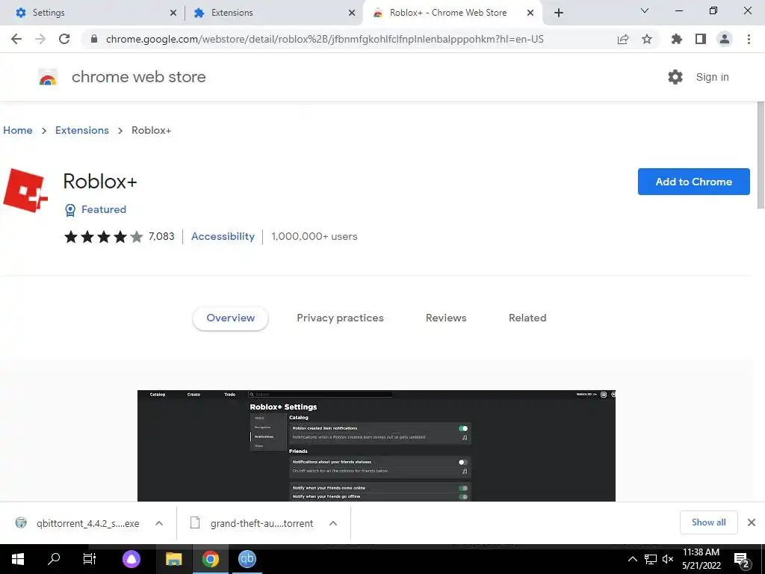Open the Extensions puzzle icon in toolbar

click(x=677, y=39)
